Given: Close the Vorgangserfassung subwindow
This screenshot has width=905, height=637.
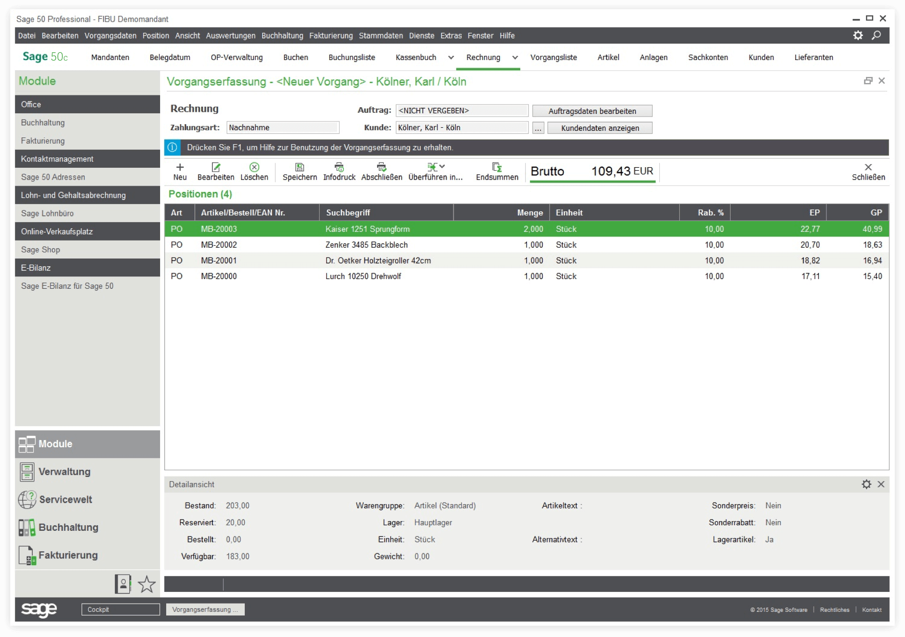Looking at the screenshot, I should (x=881, y=81).
